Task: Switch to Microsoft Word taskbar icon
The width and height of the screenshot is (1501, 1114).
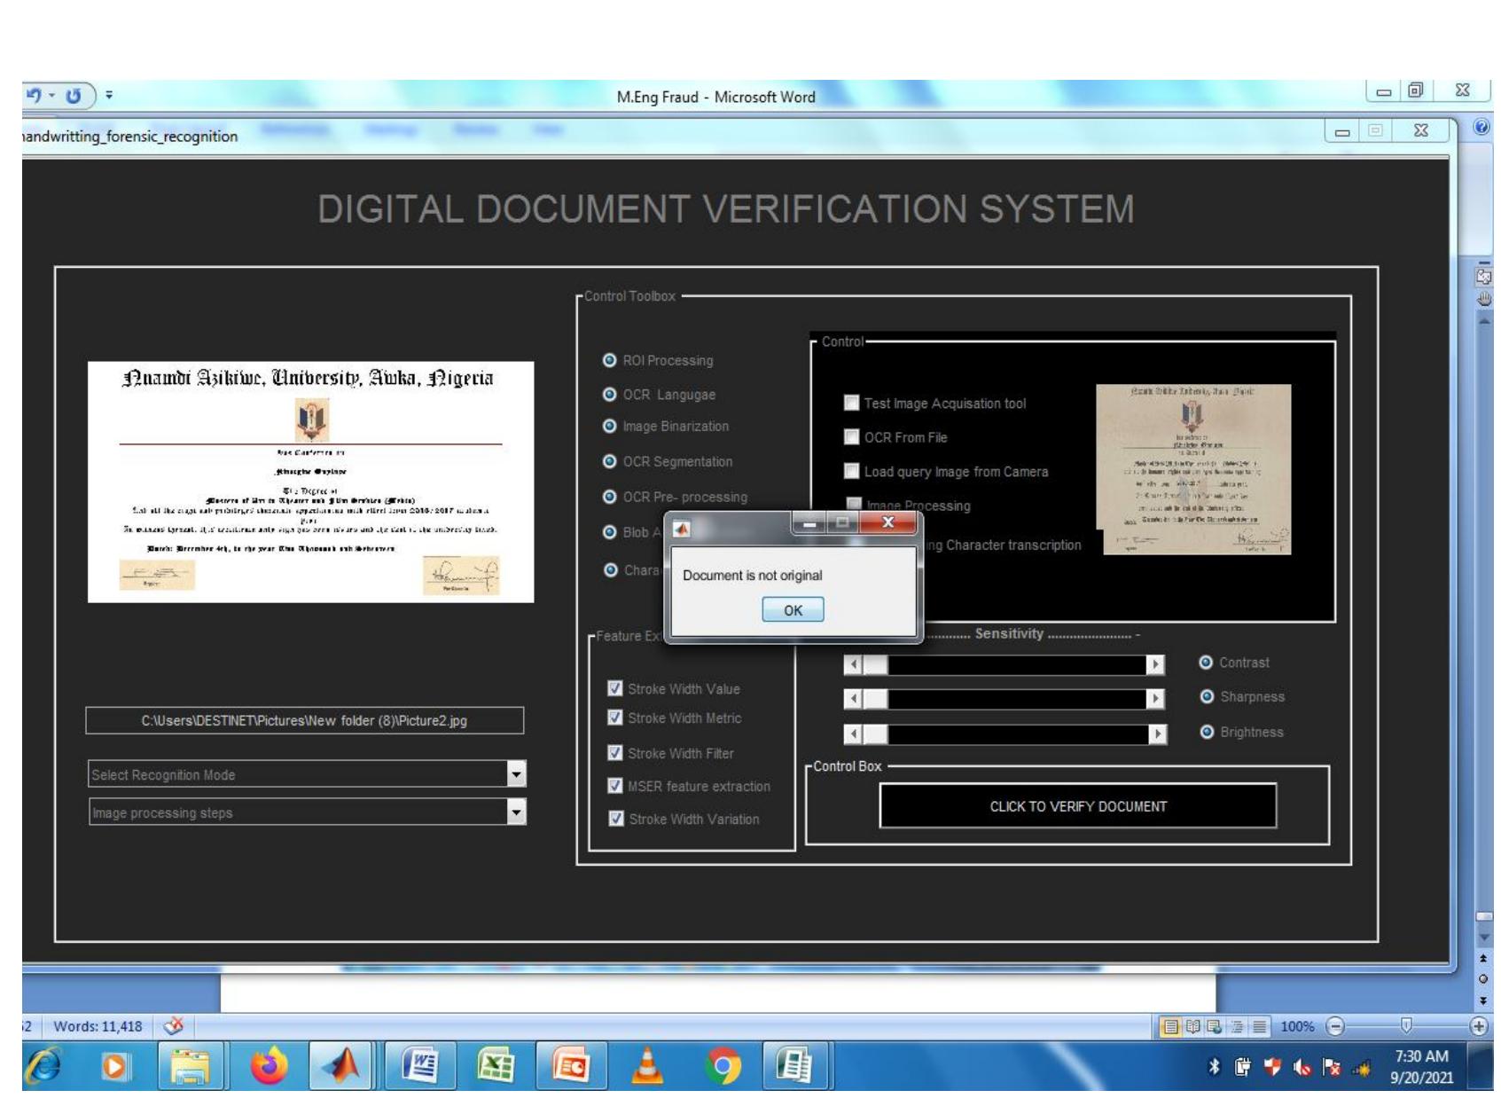Action: (x=420, y=1066)
